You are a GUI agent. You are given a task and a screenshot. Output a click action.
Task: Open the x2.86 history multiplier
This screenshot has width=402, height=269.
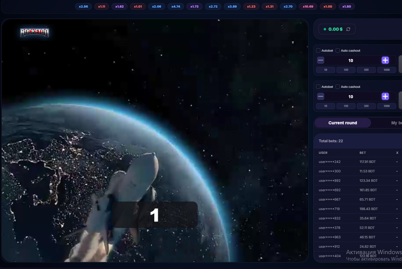point(83,6)
